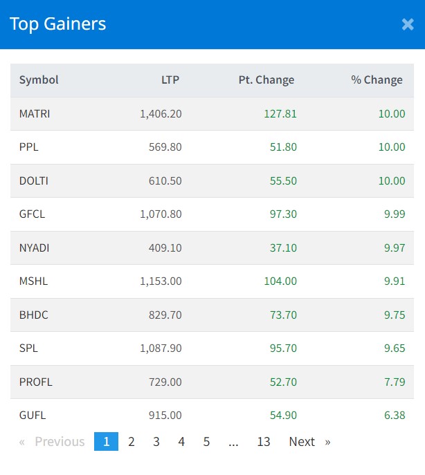The width and height of the screenshot is (425, 475).
Task: Select current page 1 button
Action: click(x=106, y=441)
